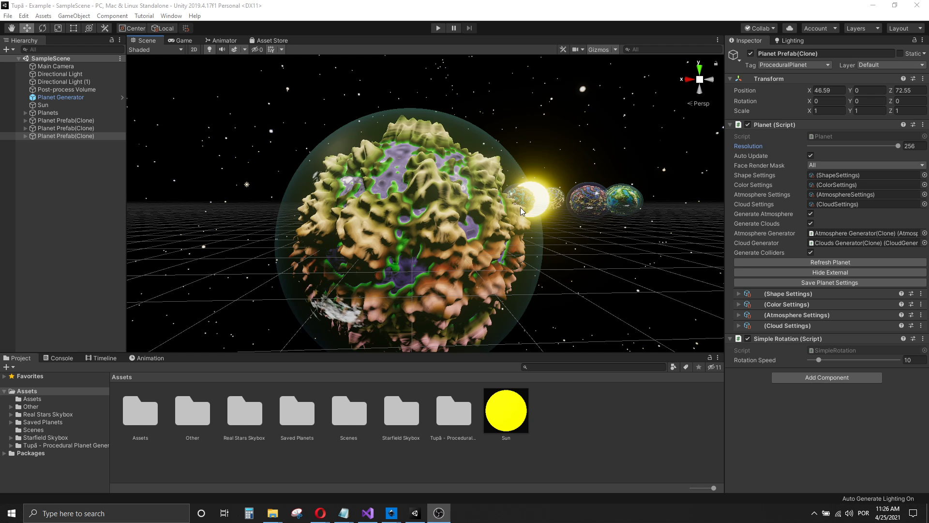
Task: Expand the (Cloud Settings) section
Action: coord(738,325)
